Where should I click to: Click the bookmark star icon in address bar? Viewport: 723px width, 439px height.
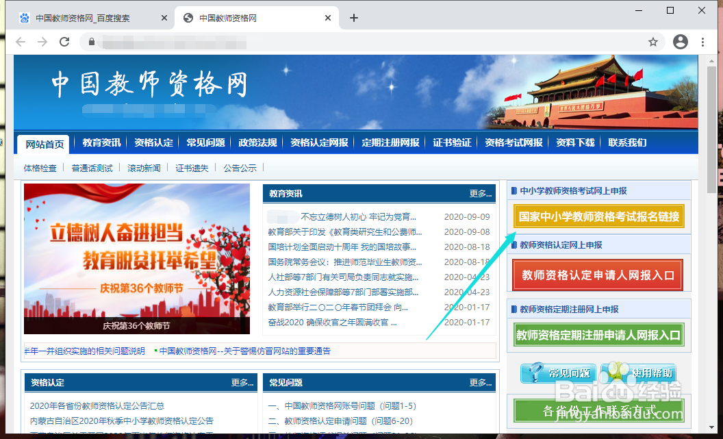[652, 42]
